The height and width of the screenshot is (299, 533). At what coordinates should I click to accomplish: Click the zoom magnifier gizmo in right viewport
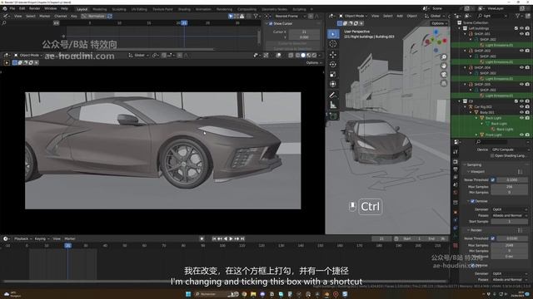(x=444, y=57)
